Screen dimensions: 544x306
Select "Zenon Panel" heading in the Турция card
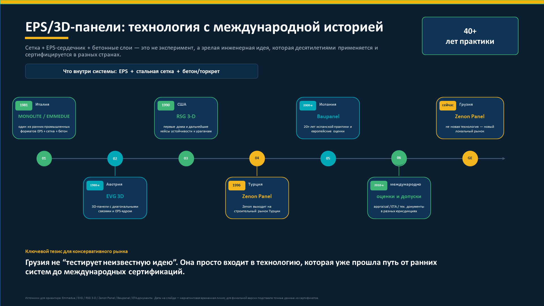point(257,196)
